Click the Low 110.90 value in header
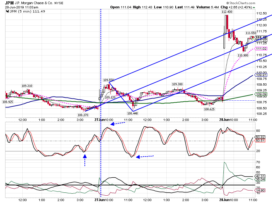Screen dimensions: 272x203 [x=164, y=7]
